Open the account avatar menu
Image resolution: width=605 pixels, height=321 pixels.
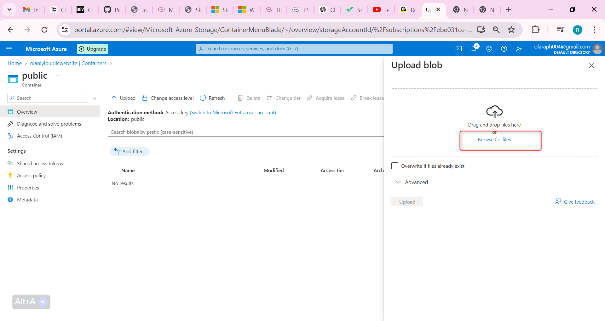(597, 49)
